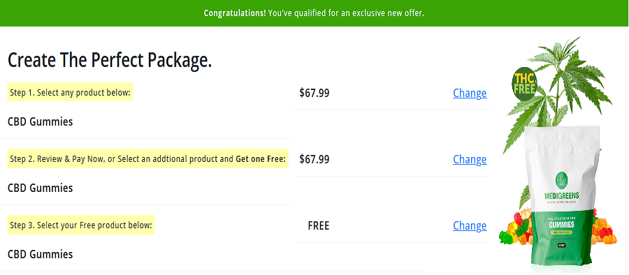Image resolution: width=629 pixels, height=275 pixels.
Task: Click the $67.99 price in Step 1
Action: point(314,93)
